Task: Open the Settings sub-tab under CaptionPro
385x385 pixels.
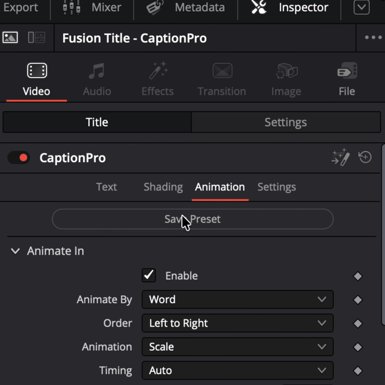Action: 277,187
